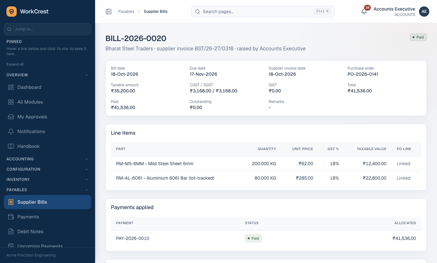Open the notifications bell with 38 badge
Image resolution: width=437 pixels, height=263 pixels.
(x=364, y=12)
